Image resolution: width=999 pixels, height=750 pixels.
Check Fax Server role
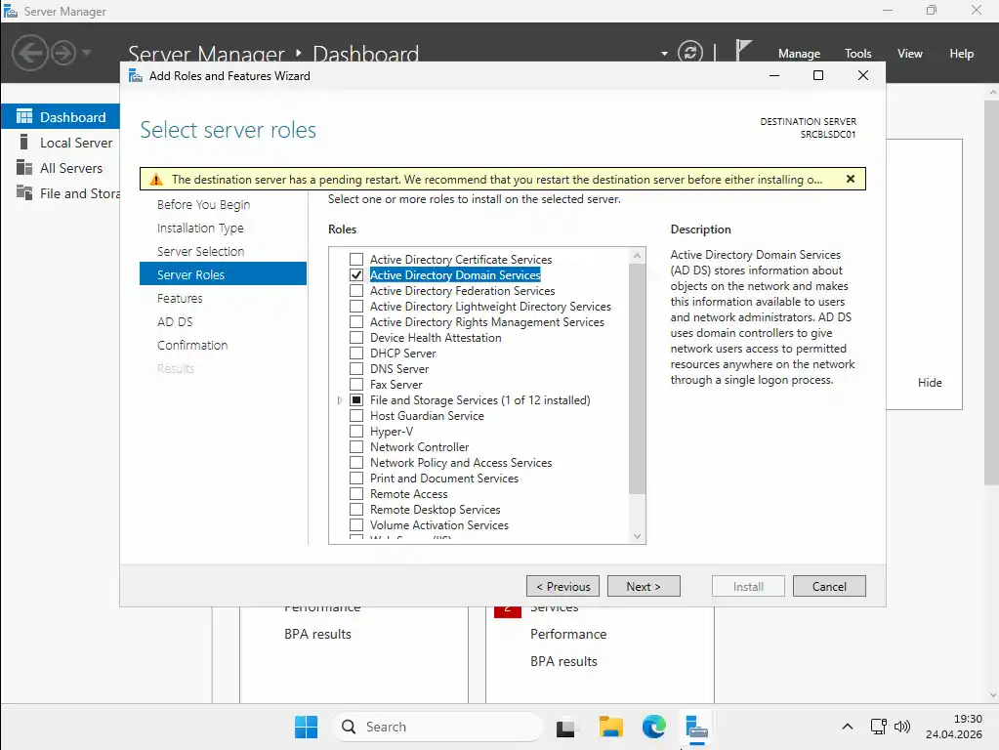(x=356, y=384)
